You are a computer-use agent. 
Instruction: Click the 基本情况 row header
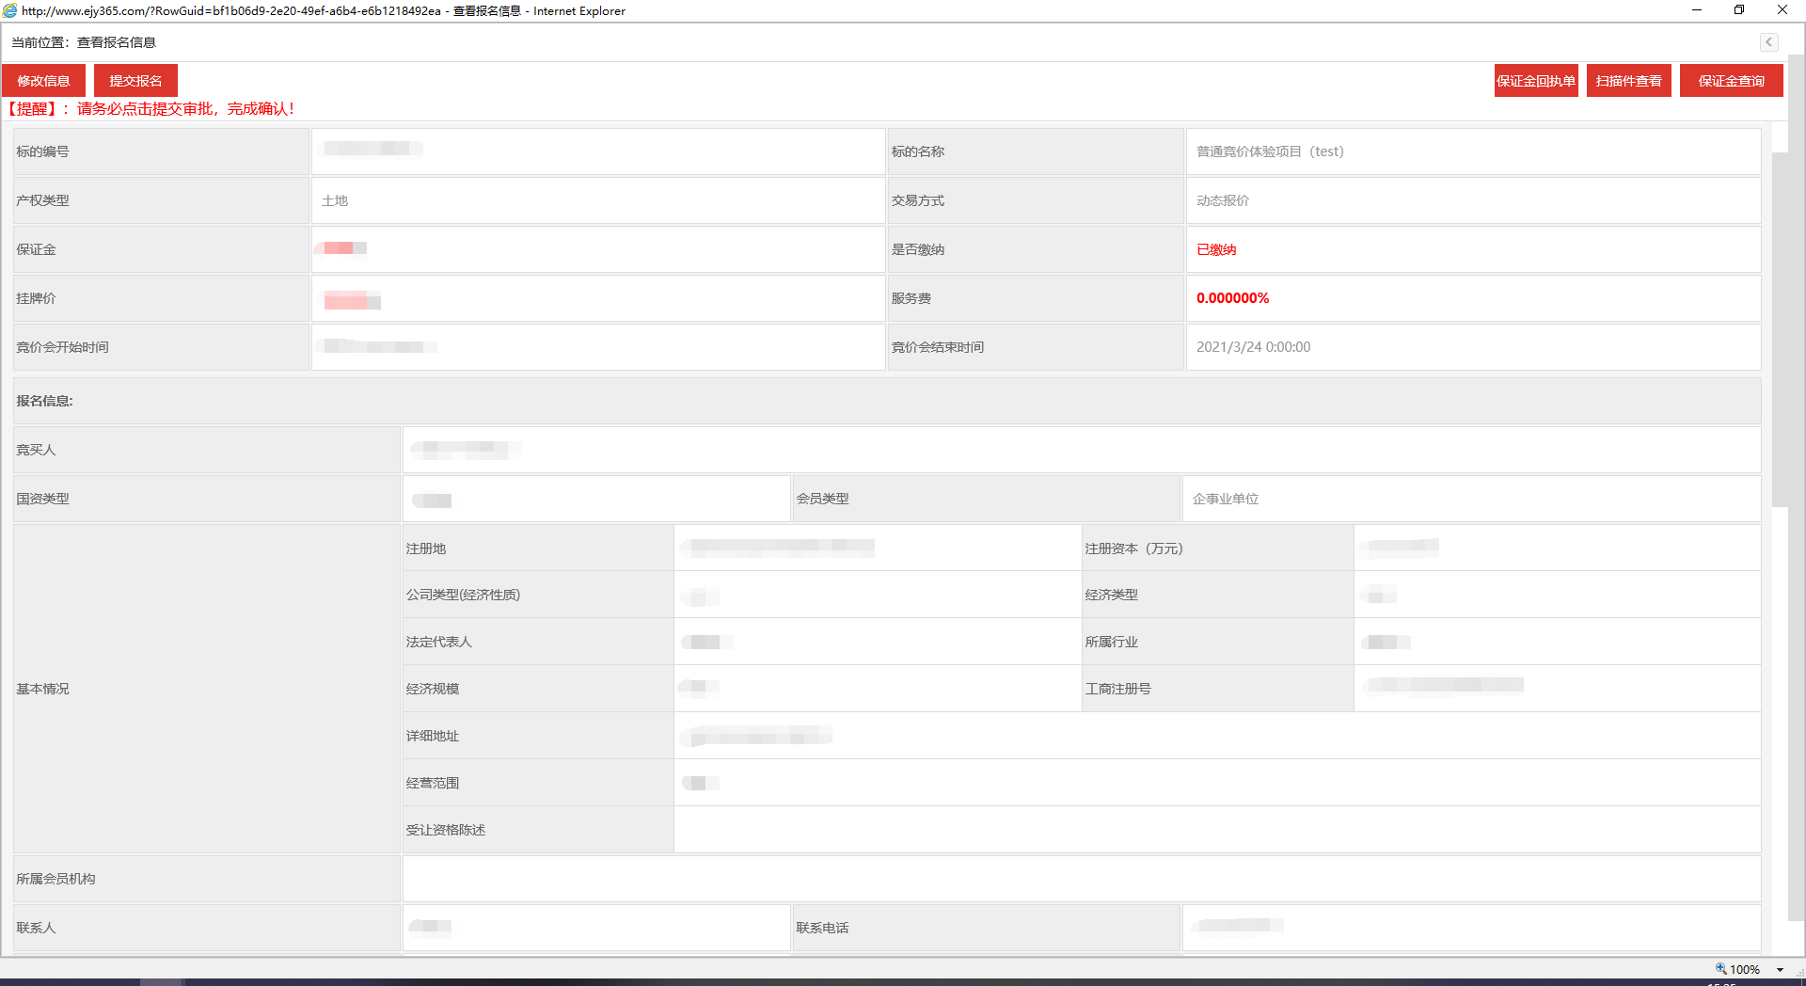coord(207,689)
